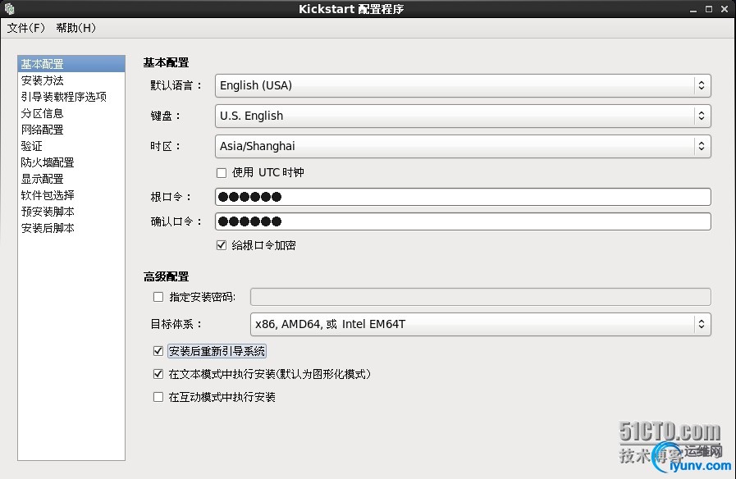Open 防火墙配置 section
Screen dimensions: 736x479
coord(71,162)
